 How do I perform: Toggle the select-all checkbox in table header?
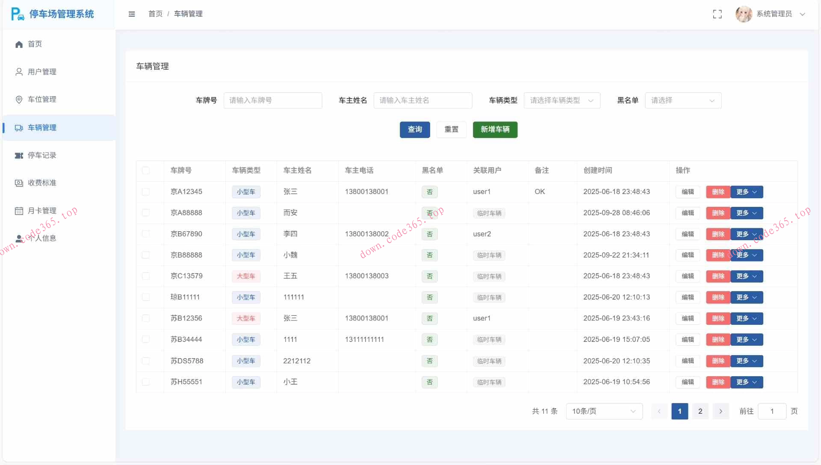tap(146, 171)
